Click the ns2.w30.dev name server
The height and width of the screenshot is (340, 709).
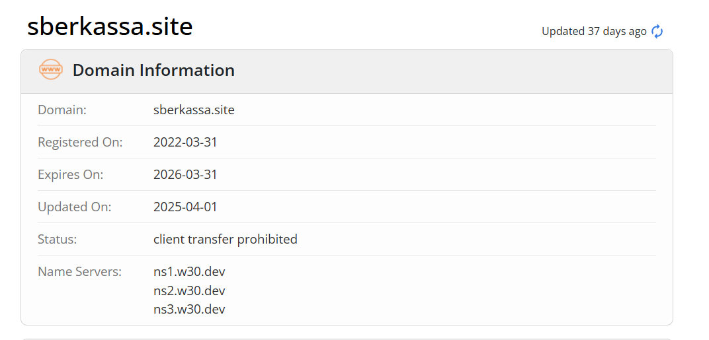[189, 290]
